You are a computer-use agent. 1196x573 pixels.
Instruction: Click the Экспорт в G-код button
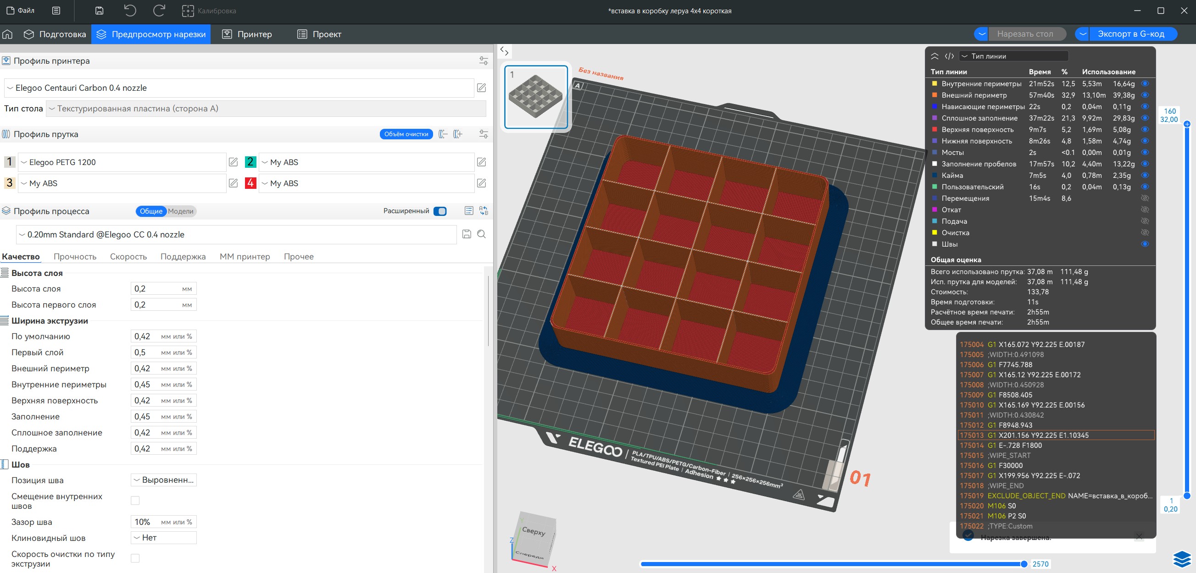point(1130,34)
